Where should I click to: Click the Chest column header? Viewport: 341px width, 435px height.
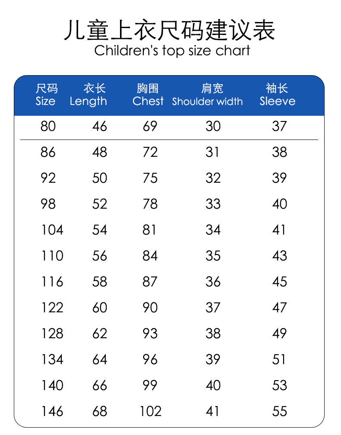click(148, 95)
